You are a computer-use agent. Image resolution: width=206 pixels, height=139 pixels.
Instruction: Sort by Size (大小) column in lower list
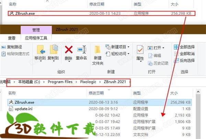coord(174,93)
